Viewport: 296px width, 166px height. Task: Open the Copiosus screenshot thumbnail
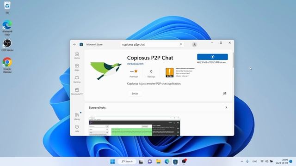[x=135, y=126]
